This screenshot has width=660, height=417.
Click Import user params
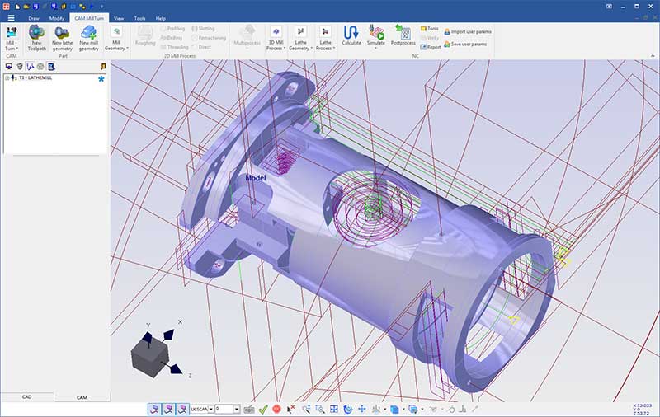click(468, 31)
